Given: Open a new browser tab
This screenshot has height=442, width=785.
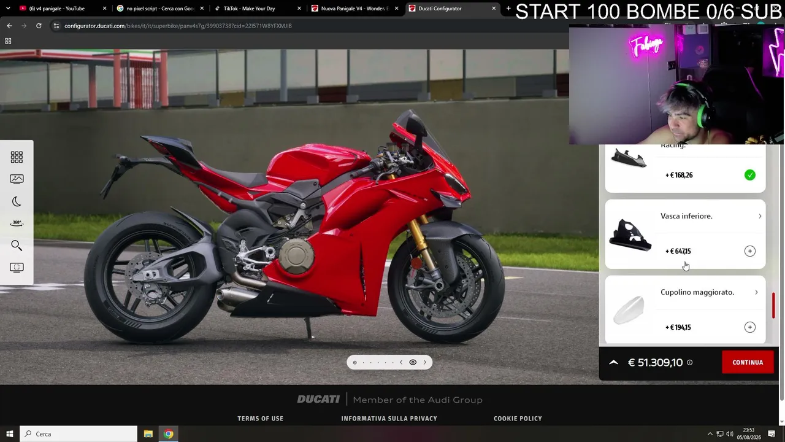Looking at the screenshot, I should (x=508, y=9).
